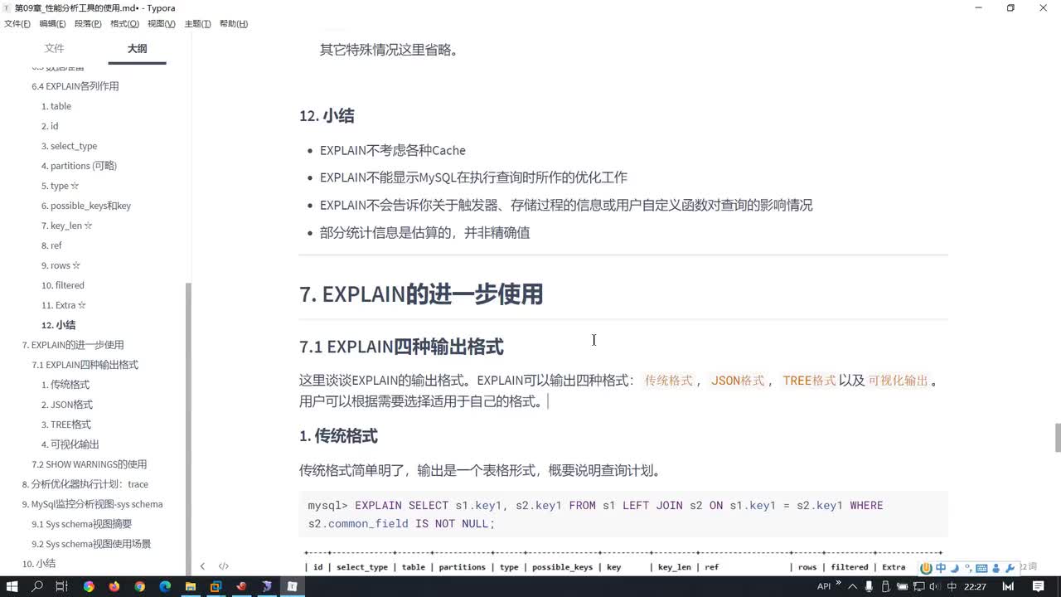Open the 文件(F) menu
Image resolution: width=1061 pixels, height=597 pixels.
[x=17, y=24]
